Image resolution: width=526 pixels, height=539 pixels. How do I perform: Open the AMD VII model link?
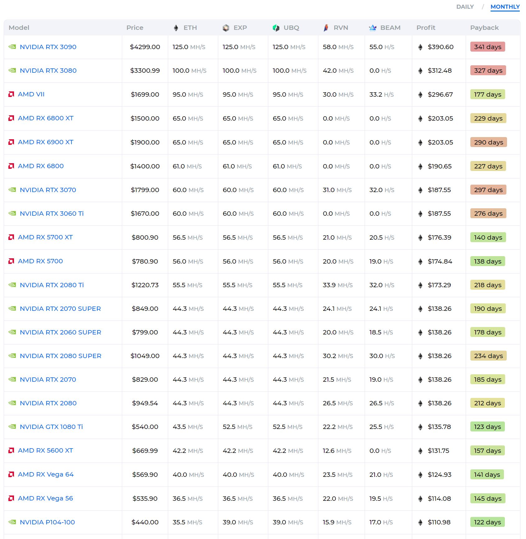[x=31, y=94]
